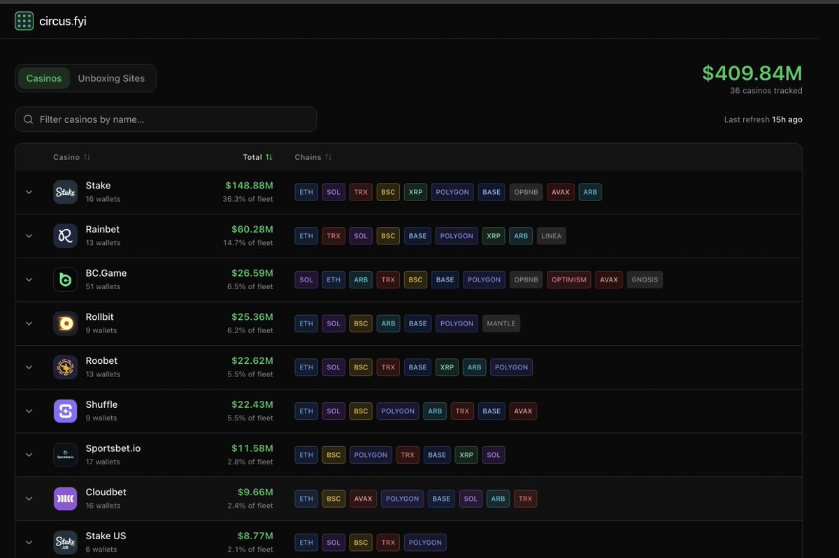Viewport: 839px width, 558px height.
Task: Click the $409.84M total value
Action: click(752, 73)
